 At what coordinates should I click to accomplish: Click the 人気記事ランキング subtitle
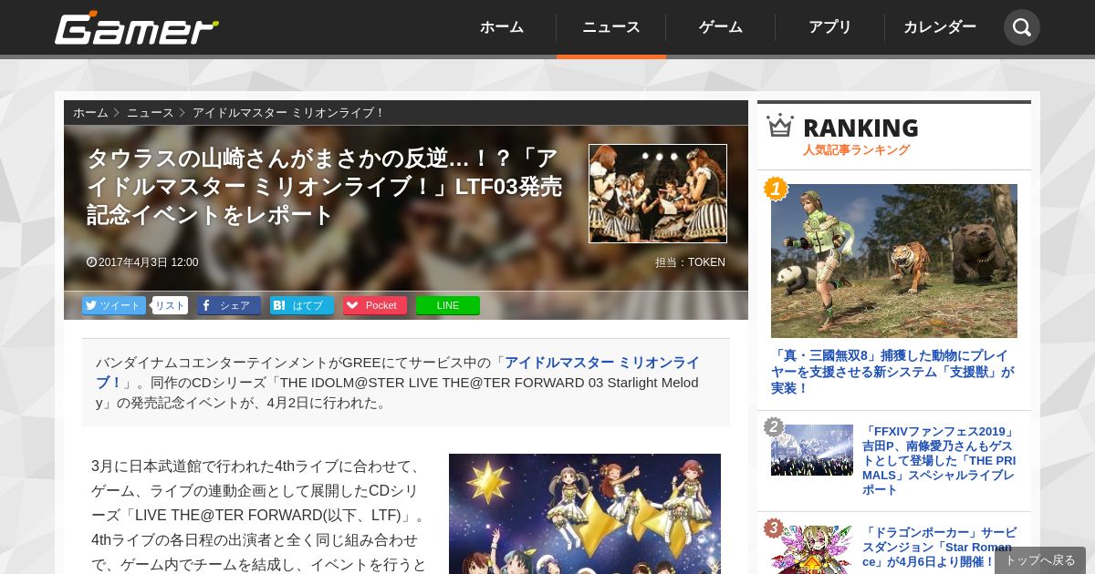[856, 150]
